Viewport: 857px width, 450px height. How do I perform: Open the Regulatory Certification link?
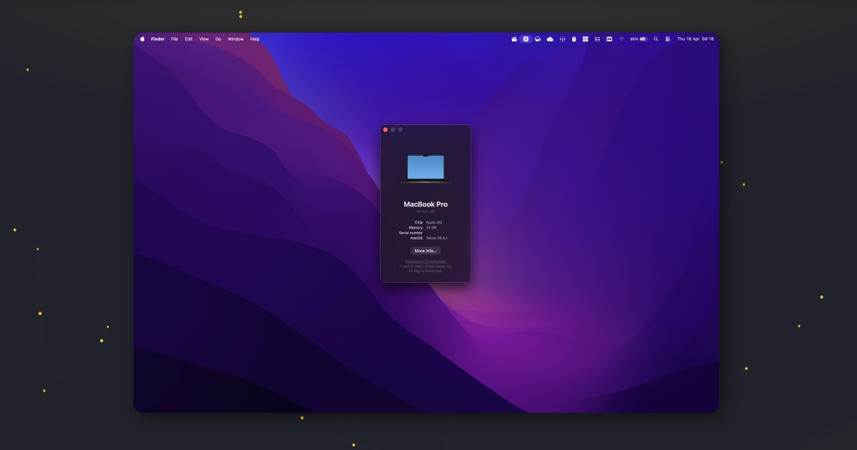pyautogui.click(x=426, y=261)
